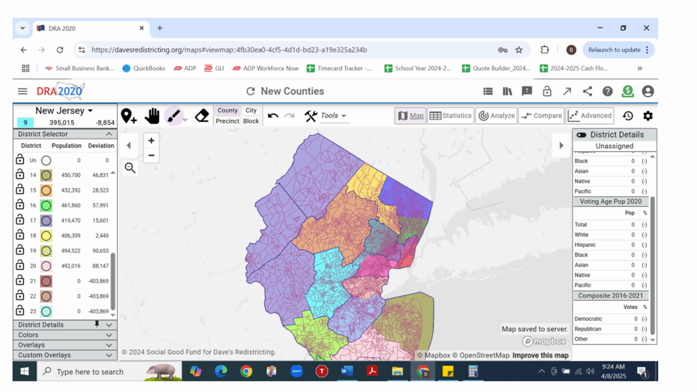Refresh the New Counties map
697x392 pixels.
pyautogui.click(x=251, y=91)
